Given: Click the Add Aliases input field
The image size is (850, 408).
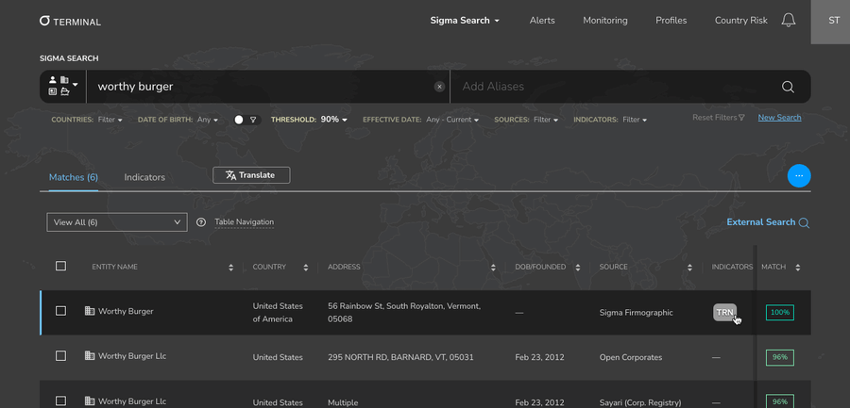Looking at the screenshot, I should [604, 87].
